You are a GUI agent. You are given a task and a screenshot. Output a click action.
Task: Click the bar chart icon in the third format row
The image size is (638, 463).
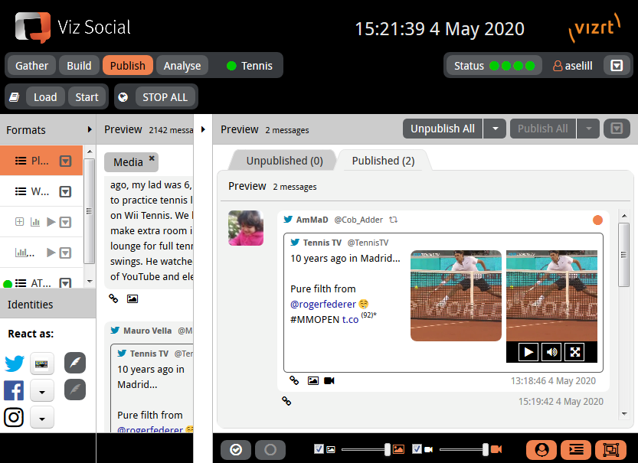[x=35, y=222]
